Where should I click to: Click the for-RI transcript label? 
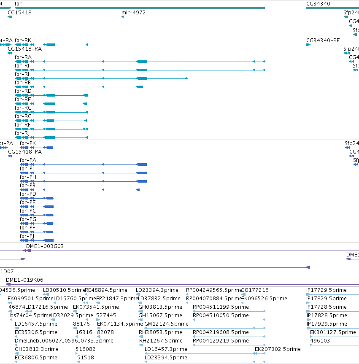(22, 66)
